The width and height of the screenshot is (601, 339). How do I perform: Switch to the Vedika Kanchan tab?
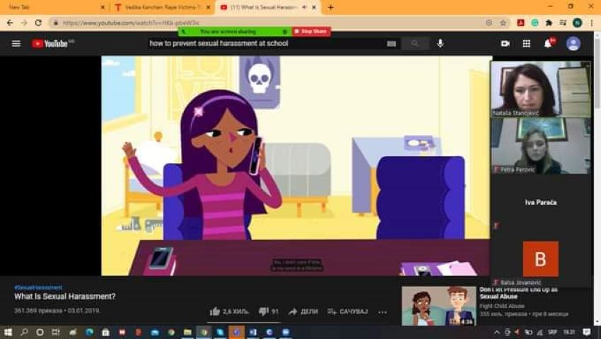[x=156, y=7]
